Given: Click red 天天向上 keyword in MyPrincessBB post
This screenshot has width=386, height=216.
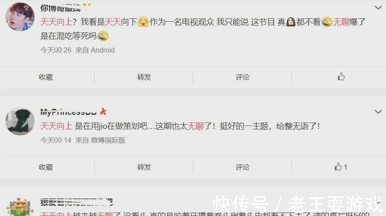Looking at the screenshot, I should coord(56,126).
